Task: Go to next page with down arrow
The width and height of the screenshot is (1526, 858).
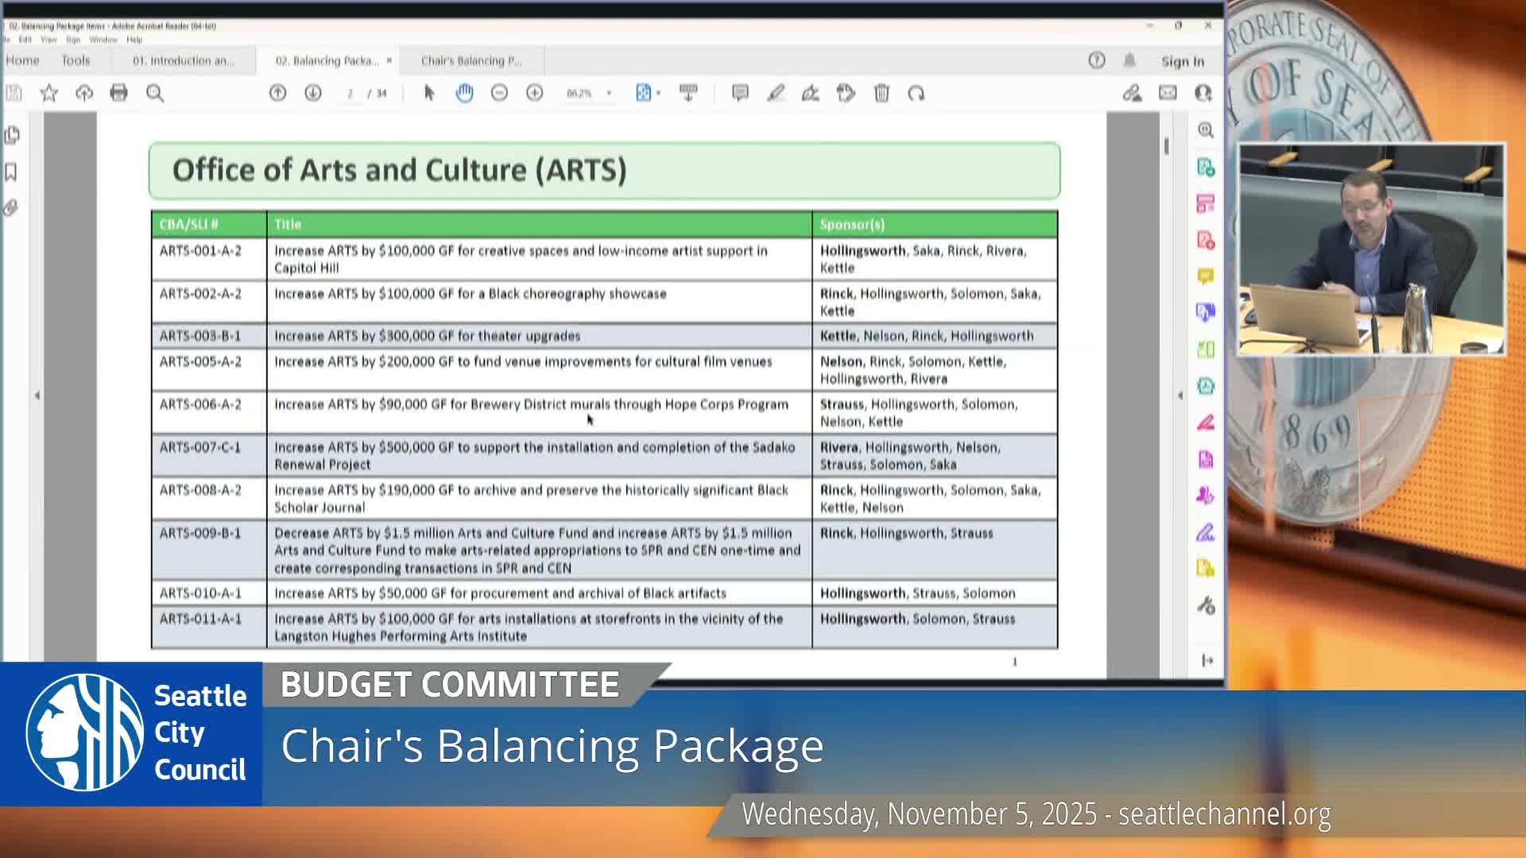Action: pyautogui.click(x=312, y=93)
